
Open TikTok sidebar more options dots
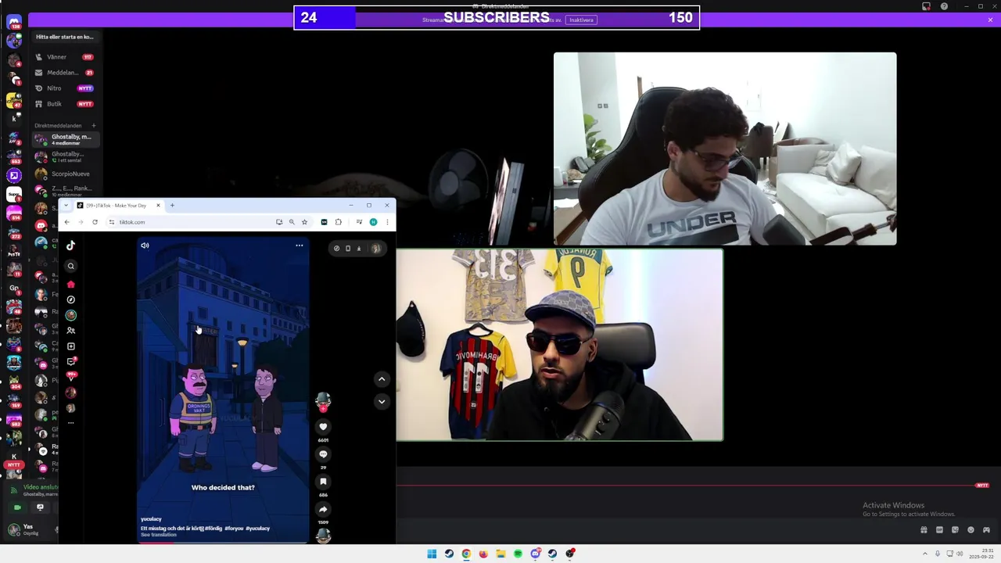coord(70,423)
